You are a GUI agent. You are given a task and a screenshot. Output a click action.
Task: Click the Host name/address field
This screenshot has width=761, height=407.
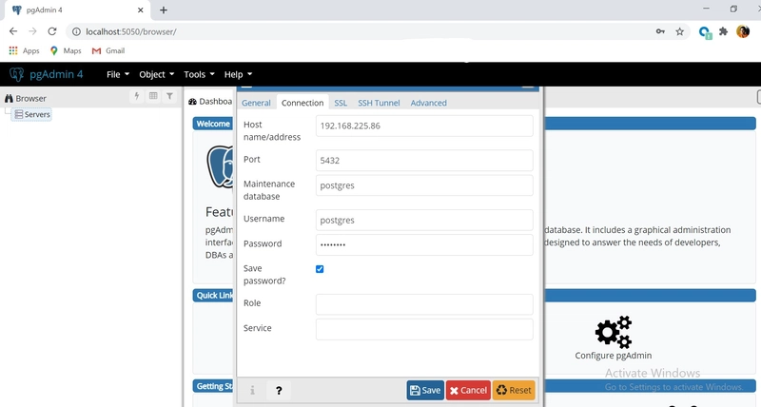pos(424,126)
